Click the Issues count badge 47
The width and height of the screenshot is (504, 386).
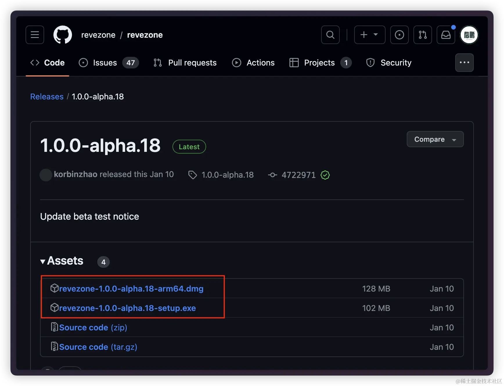point(131,63)
